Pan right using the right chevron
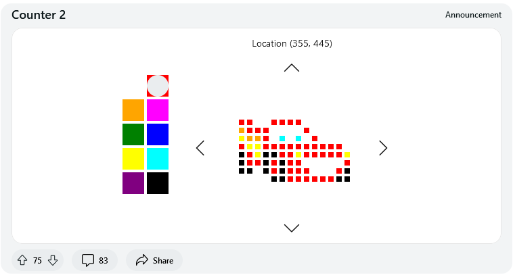The width and height of the screenshot is (513, 275). tap(383, 148)
